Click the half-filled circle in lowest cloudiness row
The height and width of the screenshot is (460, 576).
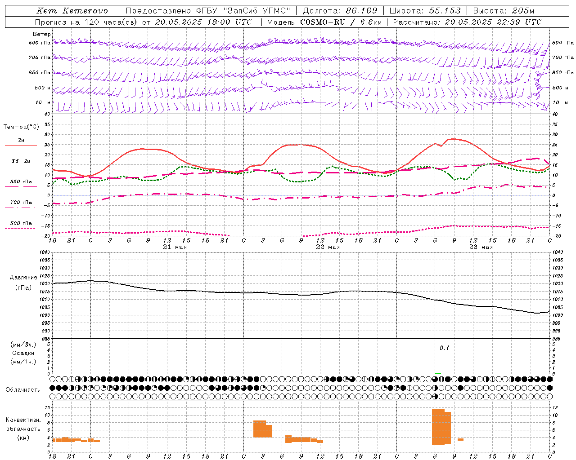435,397
